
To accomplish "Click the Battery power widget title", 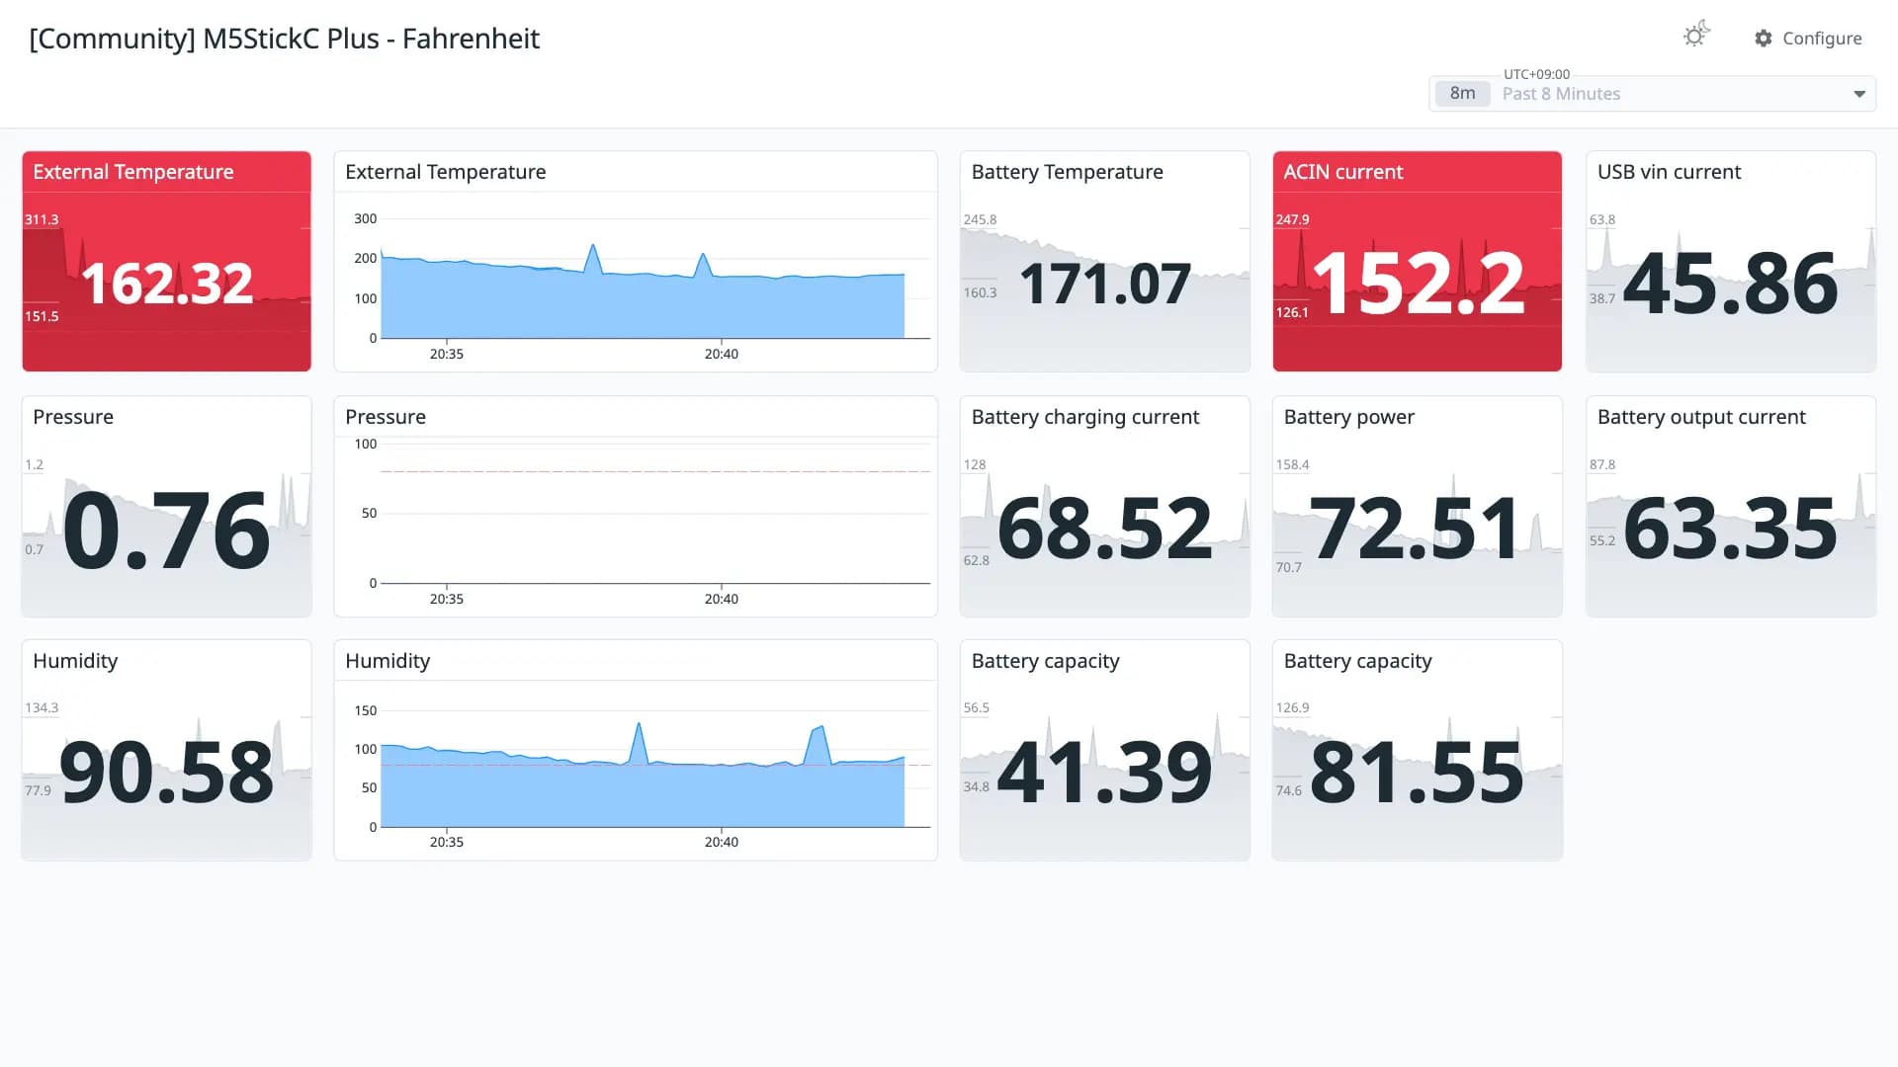I will tap(1348, 417).
